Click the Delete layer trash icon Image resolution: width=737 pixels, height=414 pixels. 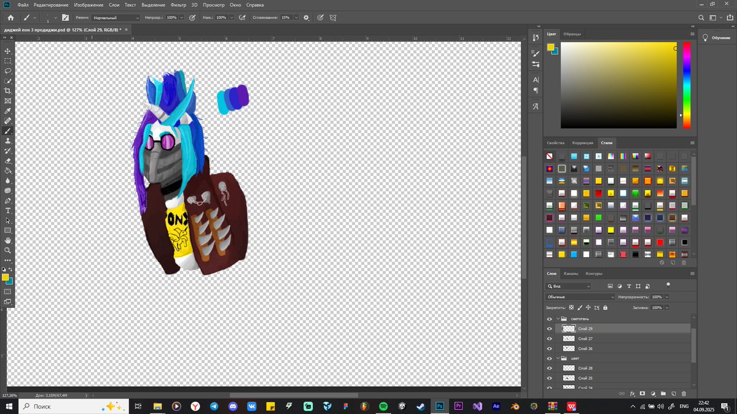tap(684, 393)
